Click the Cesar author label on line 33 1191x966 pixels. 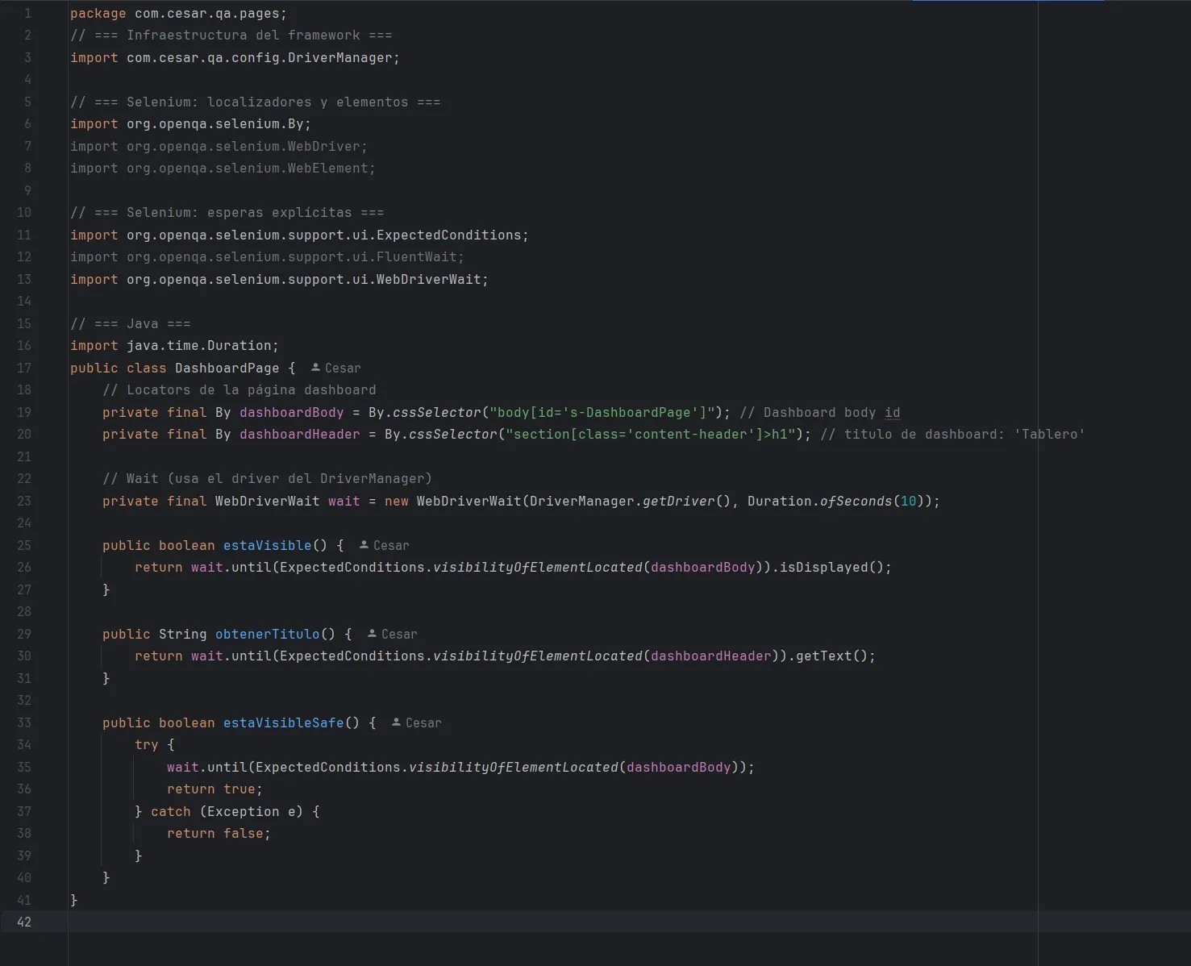pyautogui.click(x=424, y=722)
